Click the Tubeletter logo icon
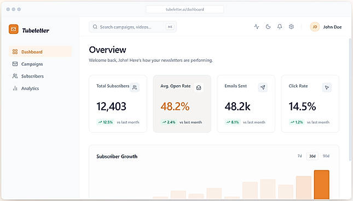Screen dimensions: 353x201 click(x=14, y=29)
